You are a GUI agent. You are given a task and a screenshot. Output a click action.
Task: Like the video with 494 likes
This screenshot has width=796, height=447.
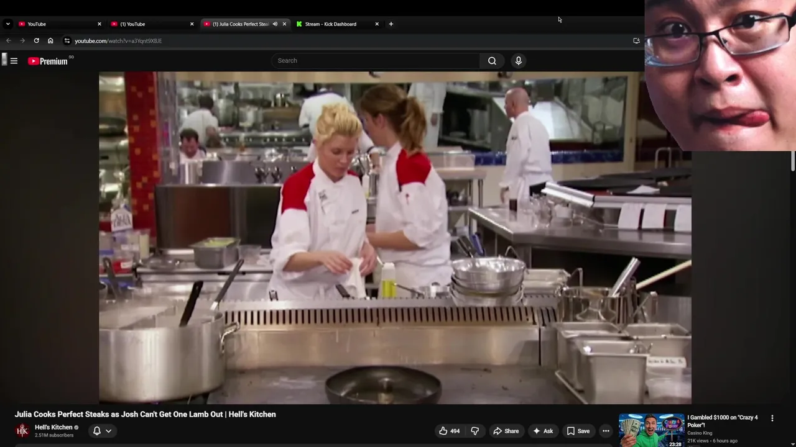[x=450, y=431]
